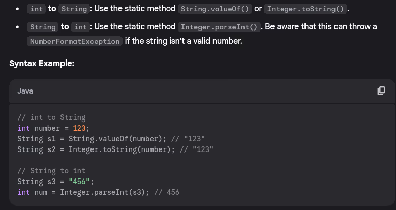Click the '// String to int' comment line

pyautogui.click(x=51, y=171)
